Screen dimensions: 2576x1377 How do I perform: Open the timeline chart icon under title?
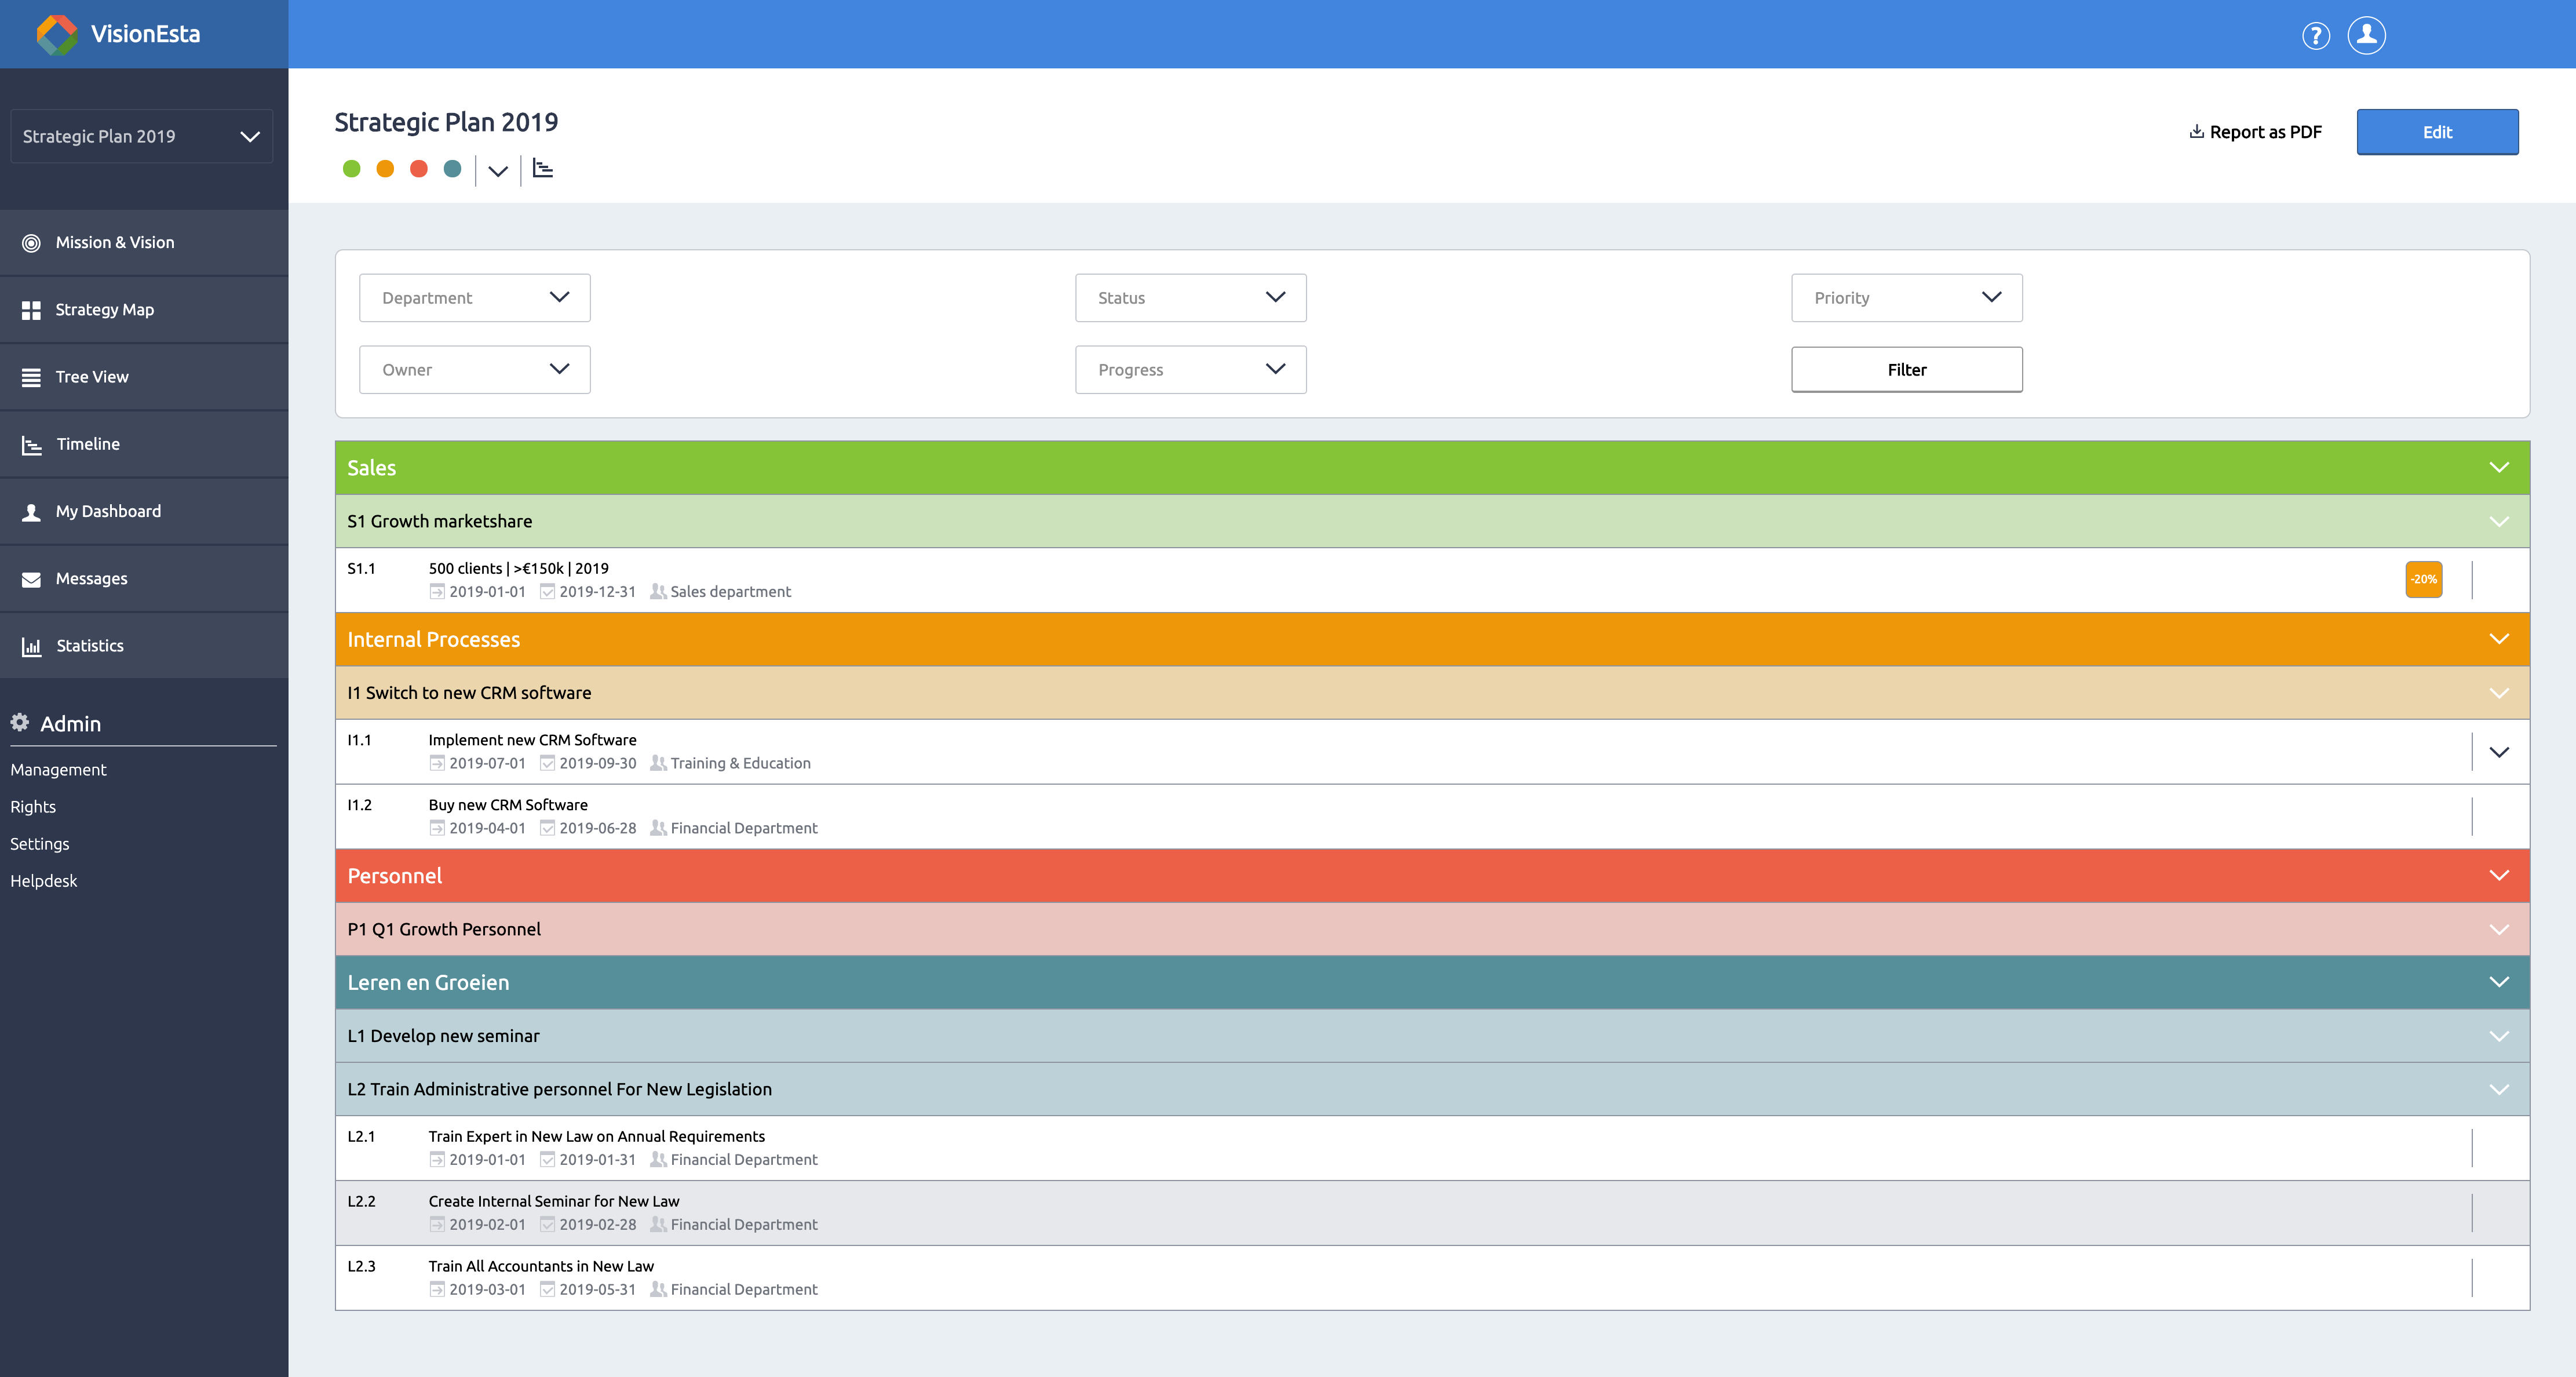(543, 169)
